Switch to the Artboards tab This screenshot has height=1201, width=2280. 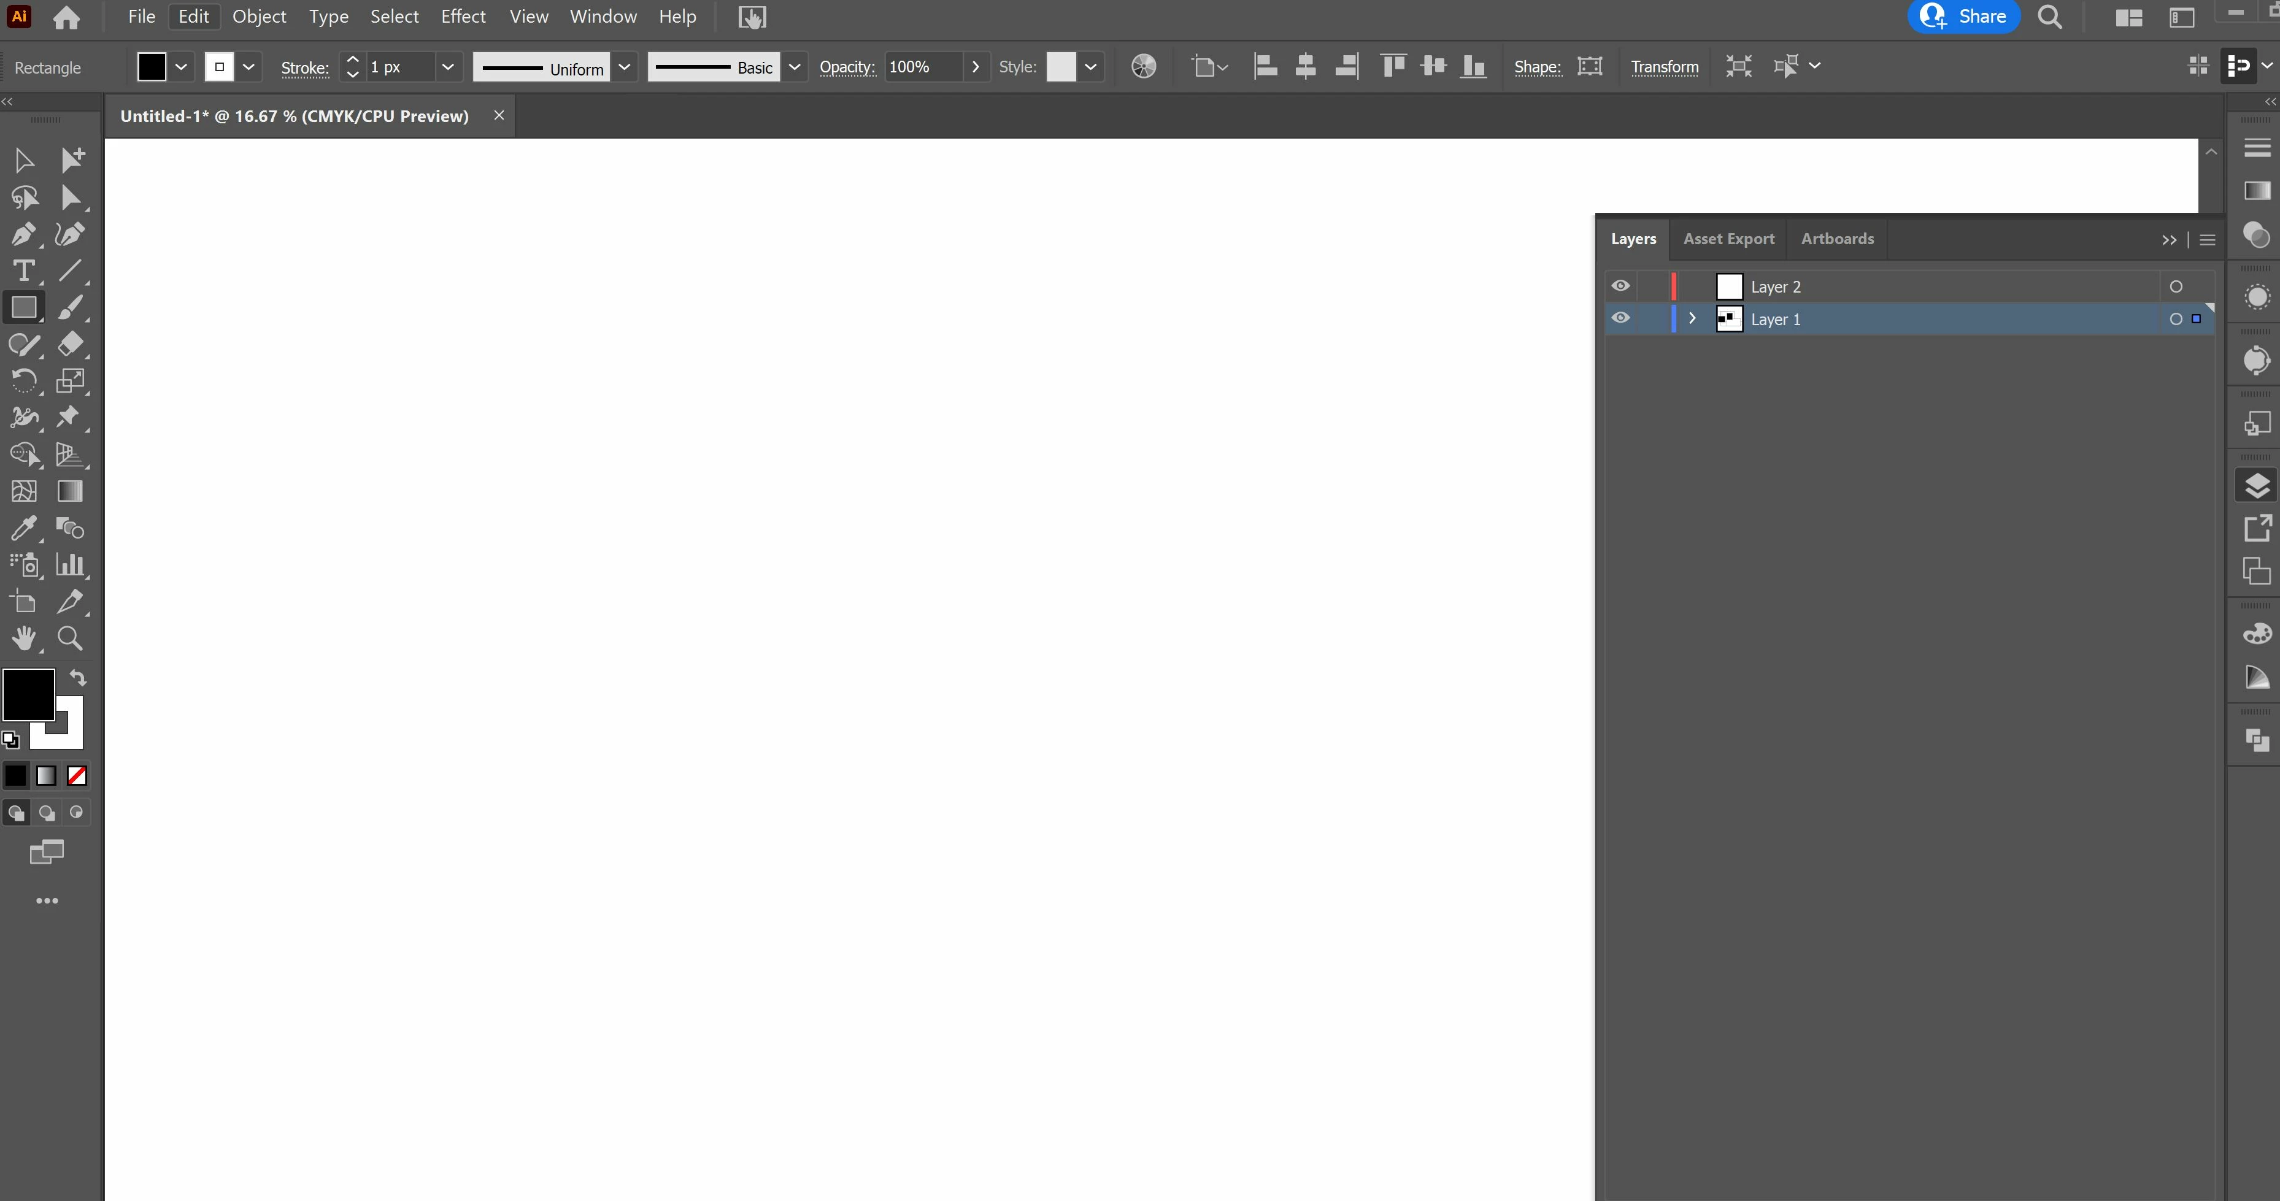pos(1836,239)
